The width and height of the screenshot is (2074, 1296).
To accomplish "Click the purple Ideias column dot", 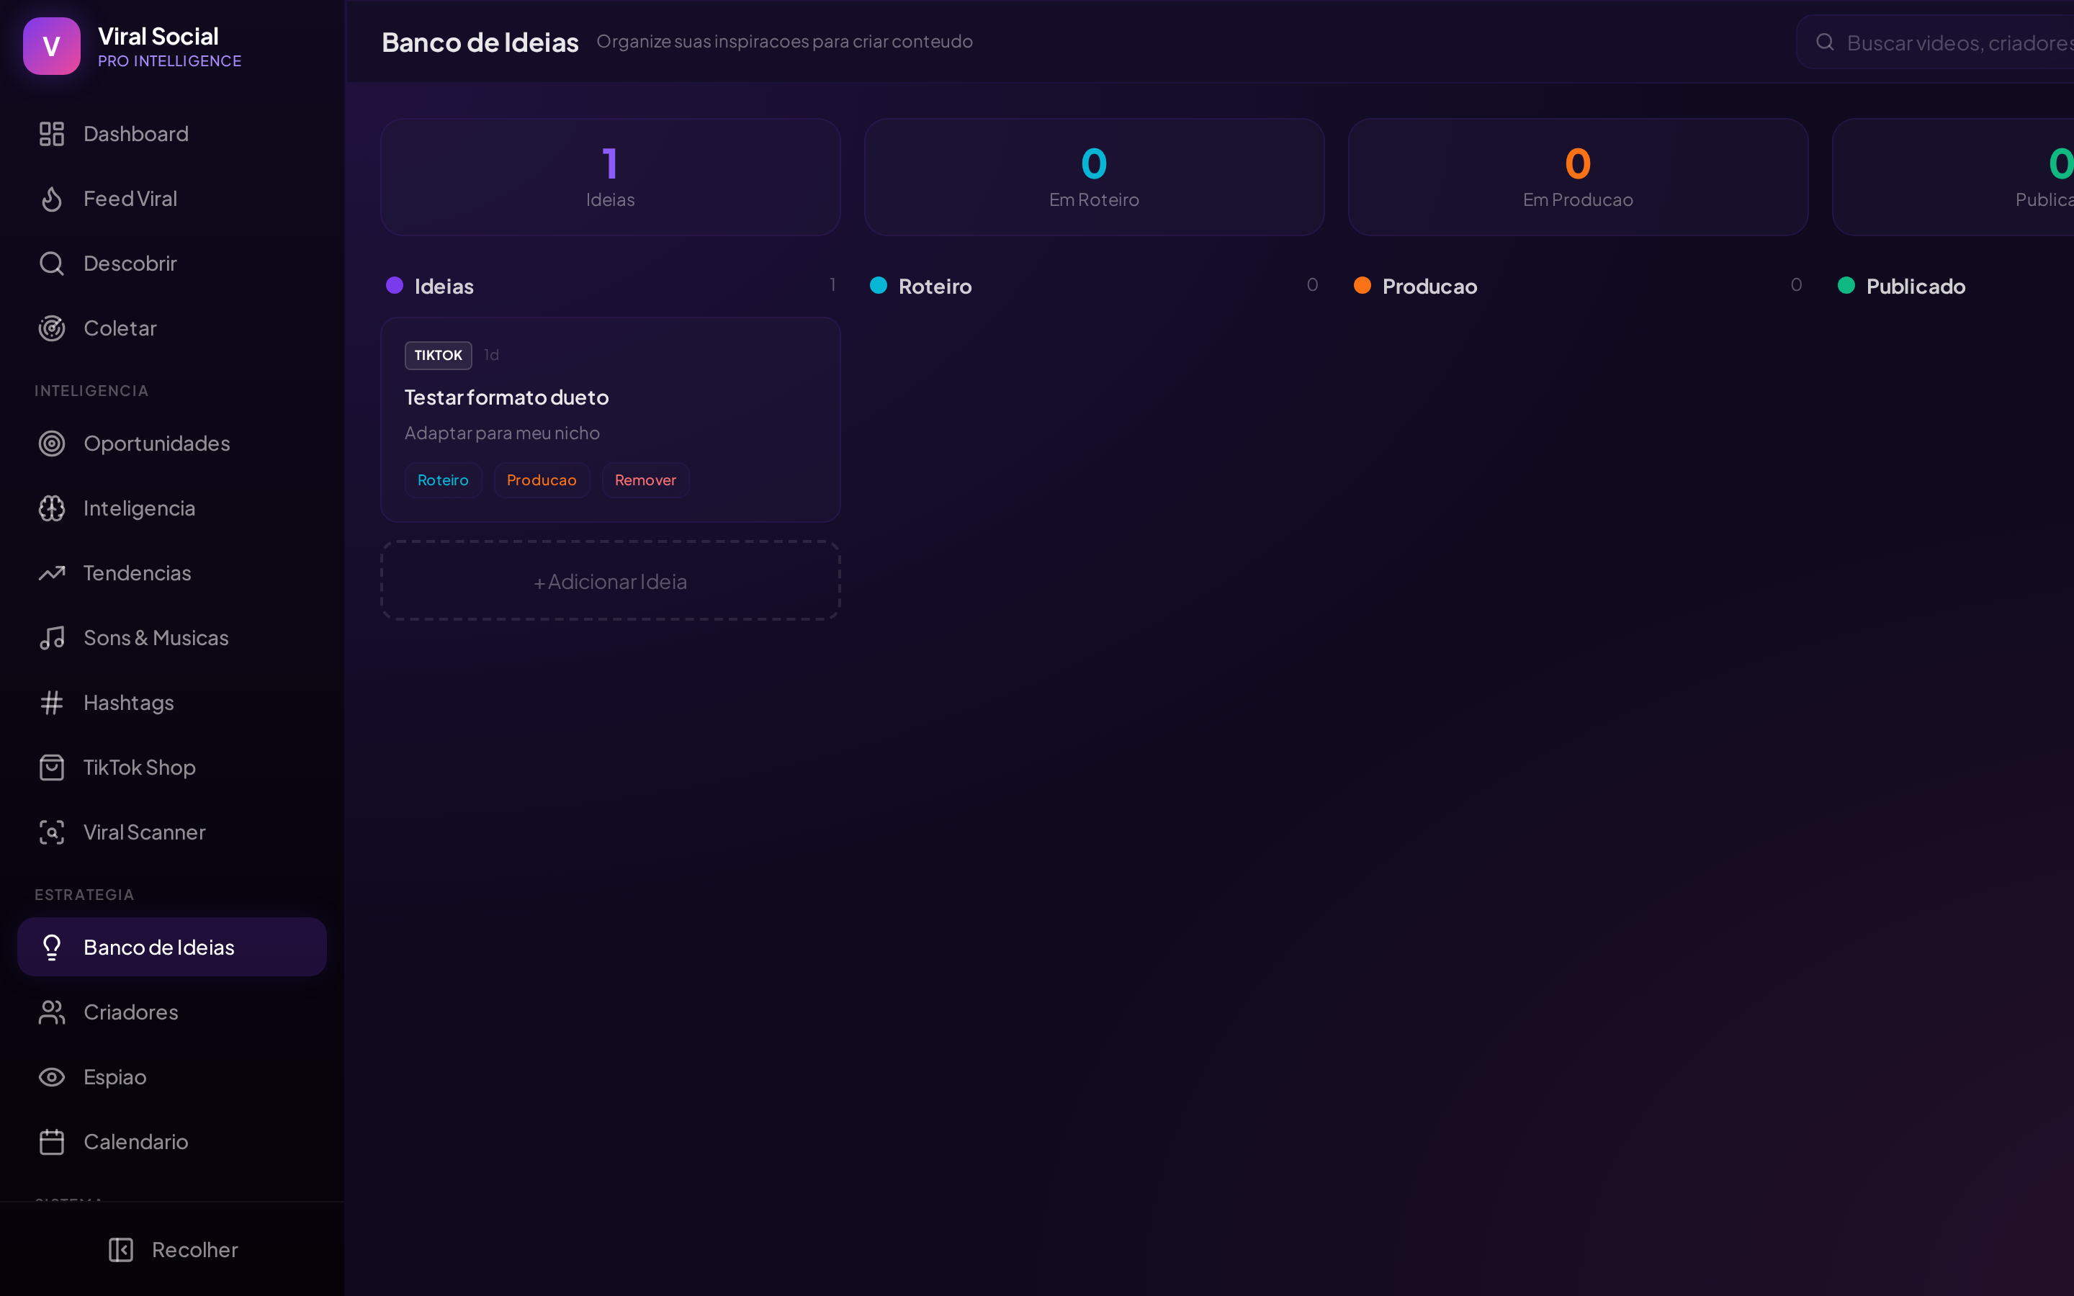I will 394,285.
